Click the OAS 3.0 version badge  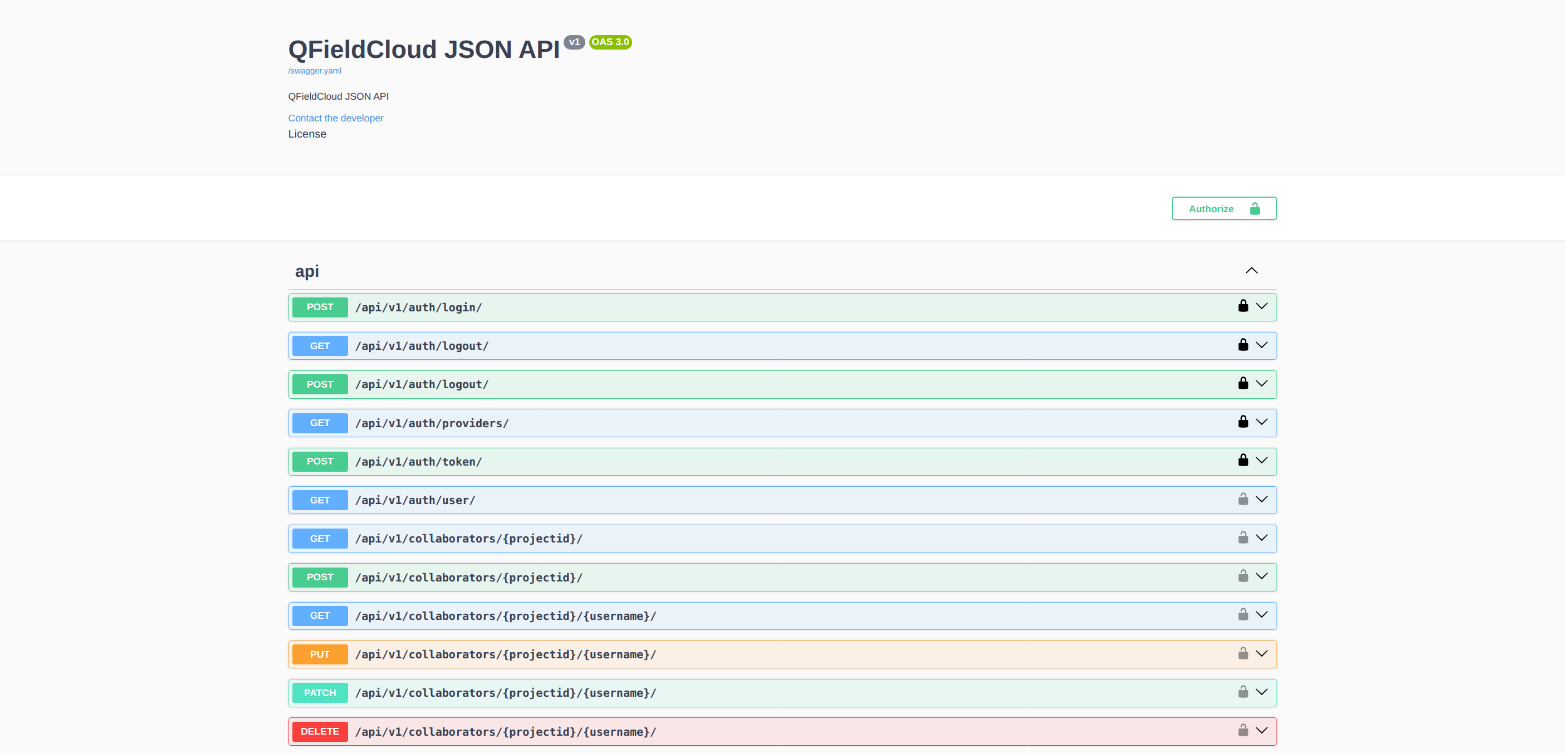(610, 42)
